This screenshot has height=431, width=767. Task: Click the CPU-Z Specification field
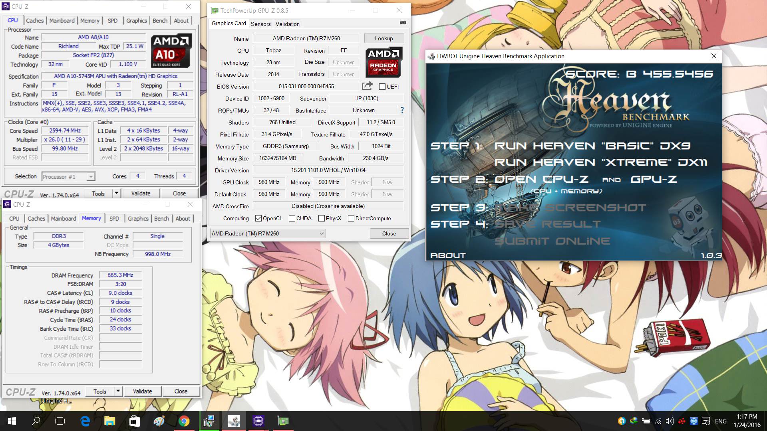click(x=116, y=76)
